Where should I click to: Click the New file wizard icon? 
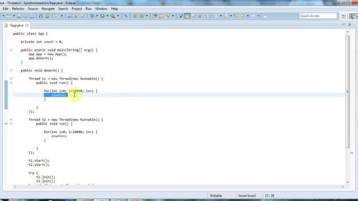[x=8, y=16]
